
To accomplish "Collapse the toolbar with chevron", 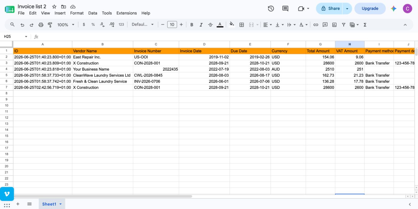I will coord(405,25).
